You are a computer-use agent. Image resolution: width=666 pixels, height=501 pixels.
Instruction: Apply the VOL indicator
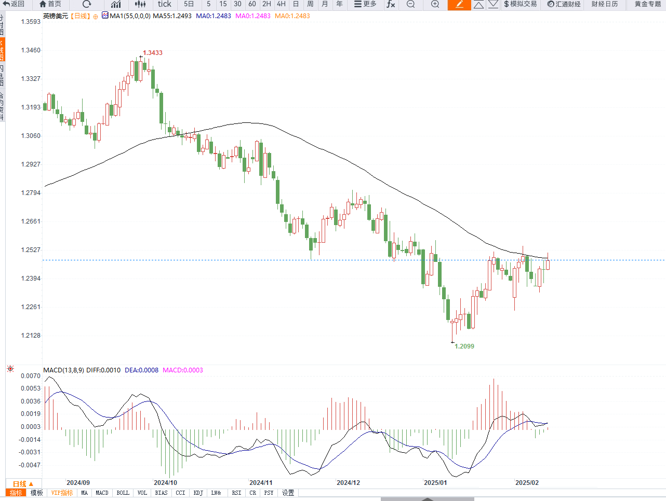[142, 493]
